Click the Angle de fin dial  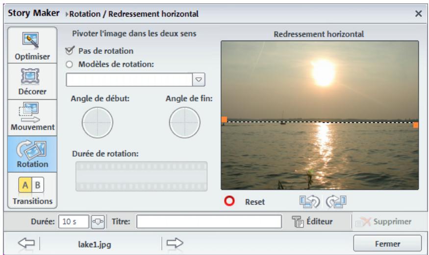tap(185, 122)
